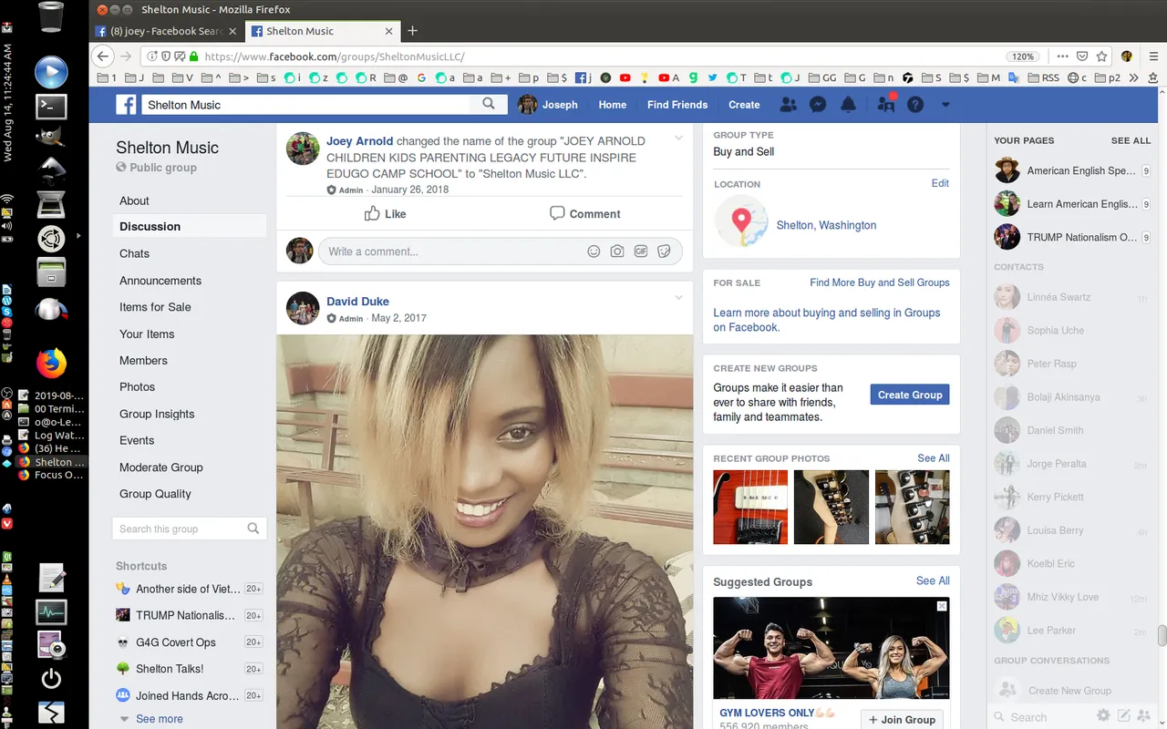Click the Create Group button
The height and width of the screenshot is (729, 1167).
point(910,395)
